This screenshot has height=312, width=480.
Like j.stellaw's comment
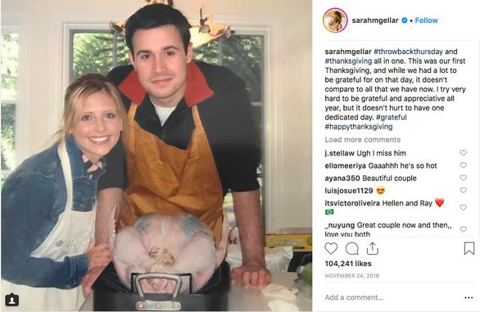[463, 153]
